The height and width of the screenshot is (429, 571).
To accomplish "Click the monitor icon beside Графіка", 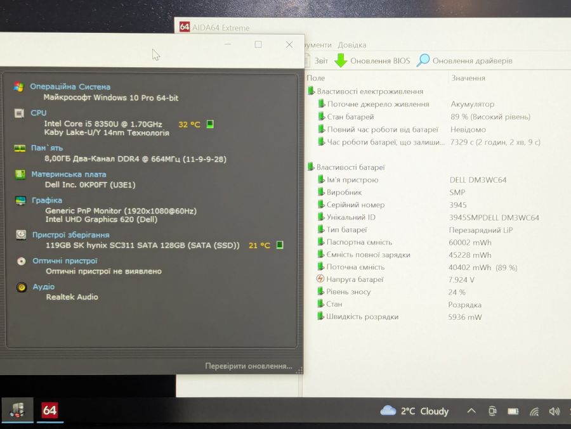I will (21, 200).
